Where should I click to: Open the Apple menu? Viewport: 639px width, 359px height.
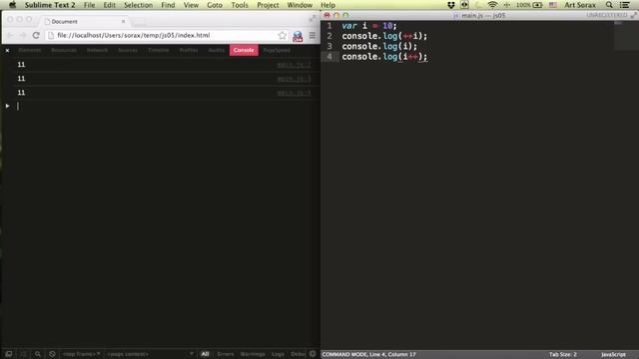(12, 5)
